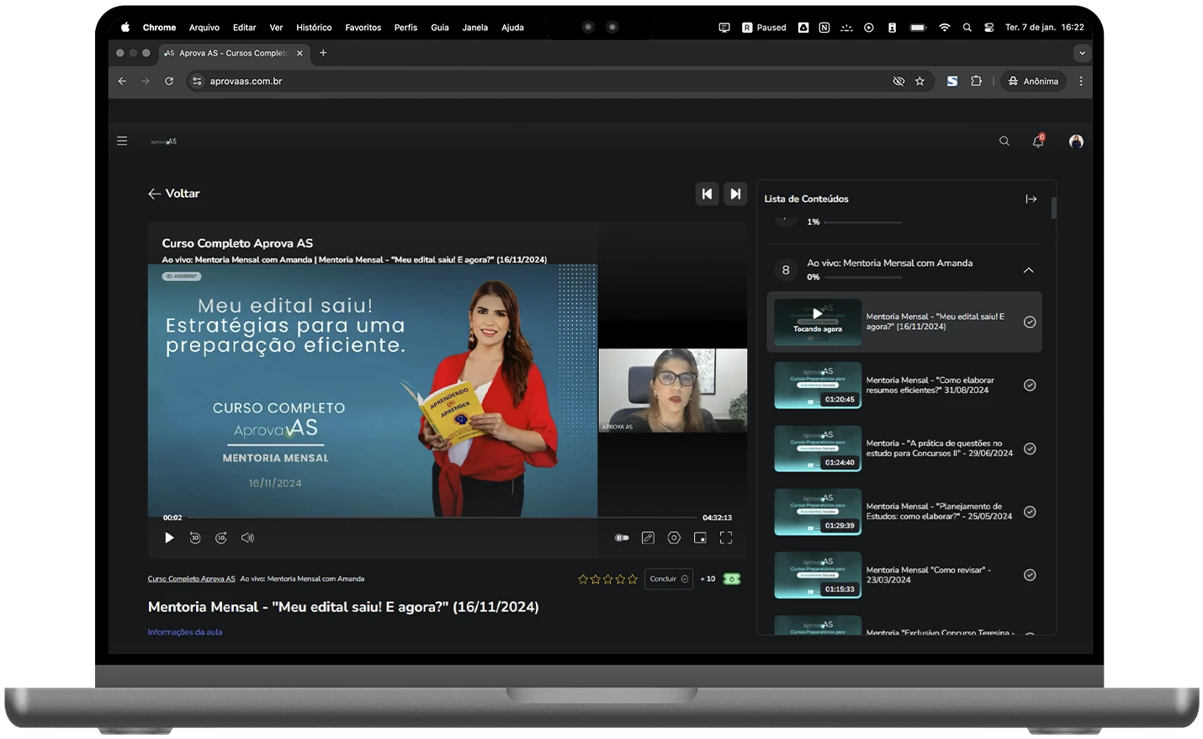Open 'Planejamento de Estudos' lesson thumbnail
Screen dimensions: 1203x739
pyautogui.click(x=818, y=512)
